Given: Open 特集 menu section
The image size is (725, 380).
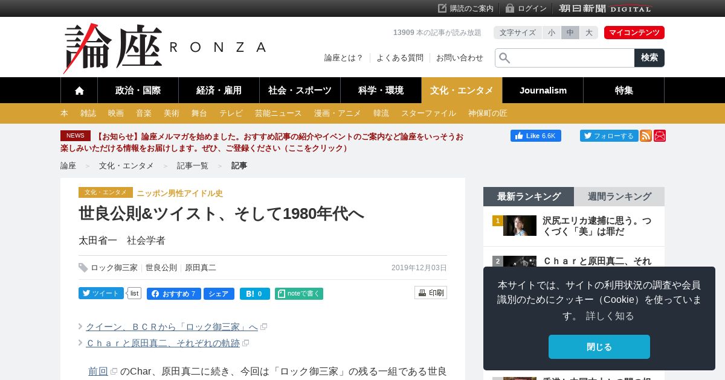Looking at the screenshot, I should tap(624, 90).
